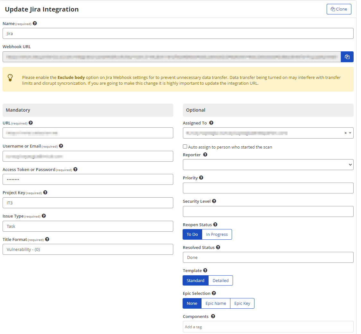Click the Optional section header
Screen dimensions: 361x334
[x=268, y=110]
